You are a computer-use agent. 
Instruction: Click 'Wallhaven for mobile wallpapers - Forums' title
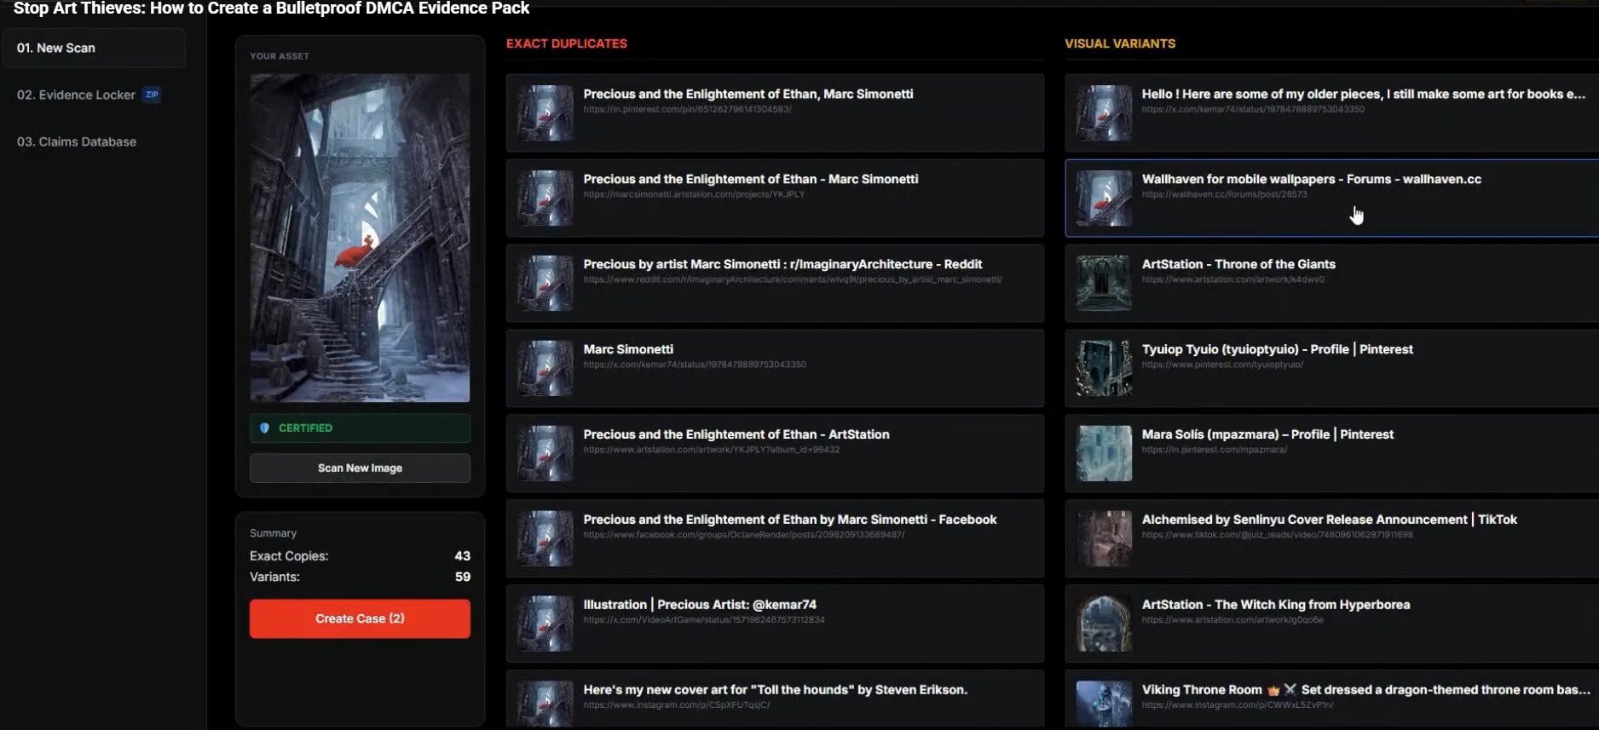point(1312,179)
